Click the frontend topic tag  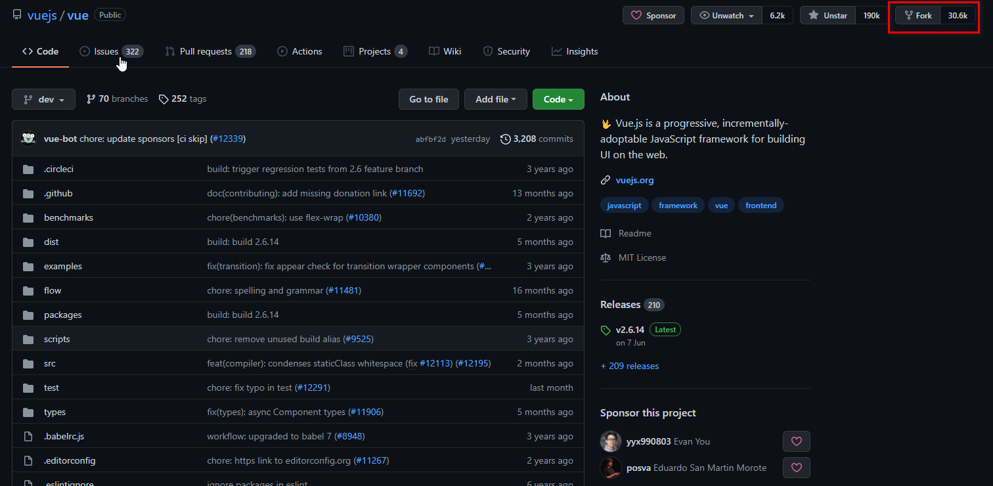click(761, 206)
